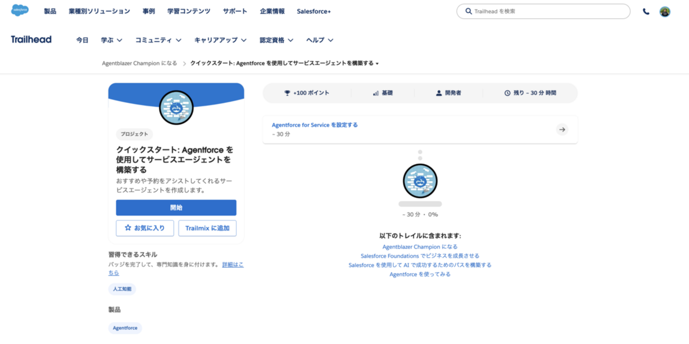This screenshot has height=344, width=689.
Task: Open the Agentblazer Champion になる trail link
Action: (x=420, y=246)
